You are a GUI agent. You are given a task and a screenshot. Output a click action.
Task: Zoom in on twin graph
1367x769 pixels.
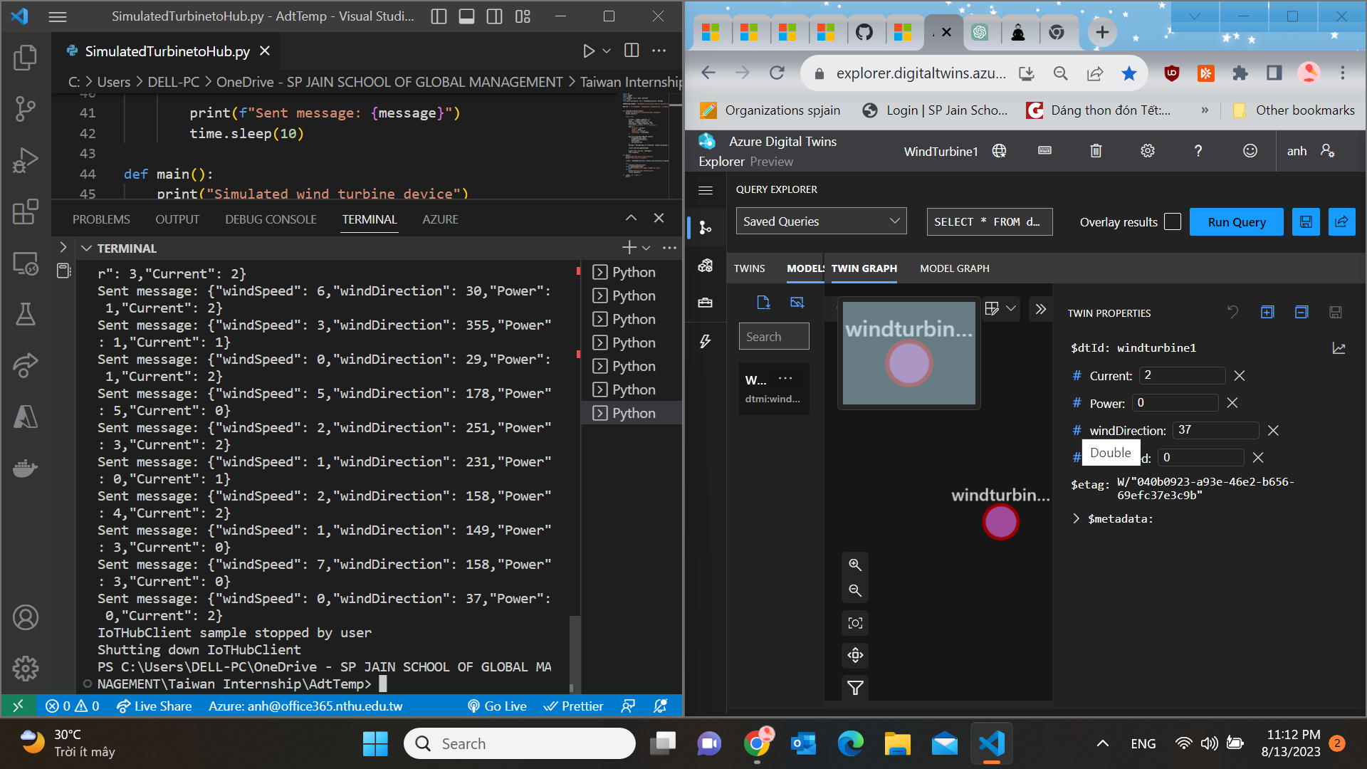[855, 565]
